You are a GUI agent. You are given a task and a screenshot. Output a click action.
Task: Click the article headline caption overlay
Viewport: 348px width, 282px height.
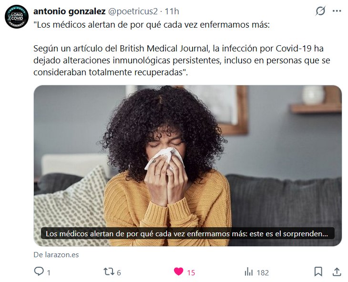pos(187,233)
